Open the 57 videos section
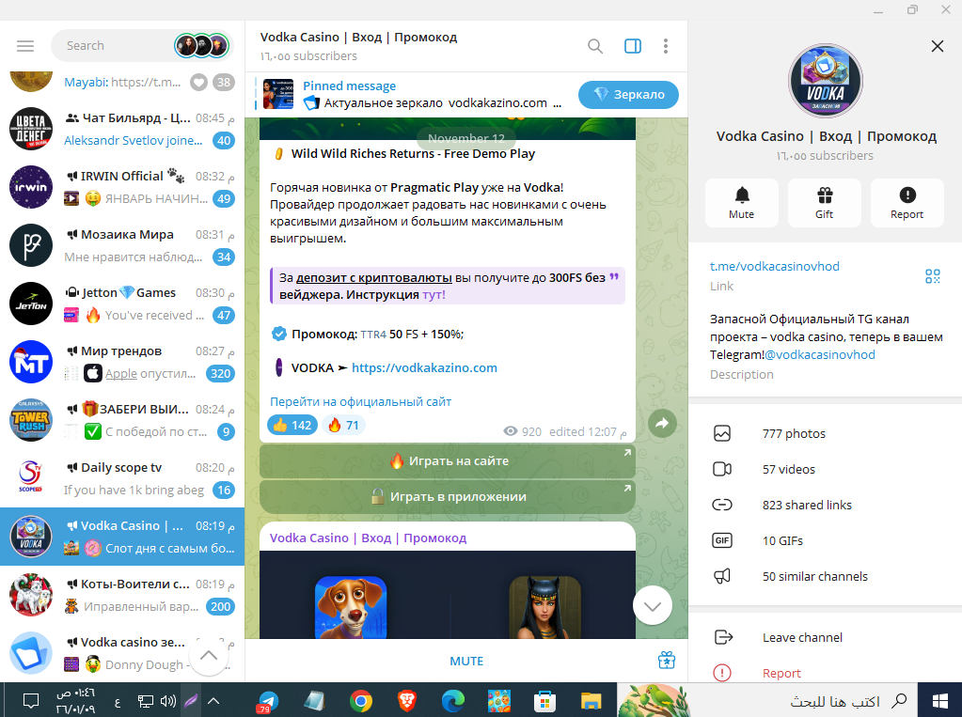Viewport: 962px width, 717px height. pos(826,469)
